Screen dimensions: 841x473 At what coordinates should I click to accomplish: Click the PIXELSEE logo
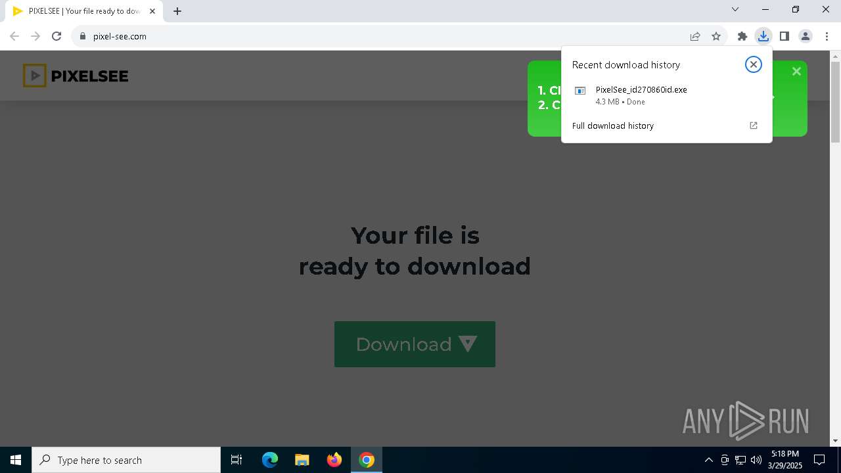click(76, 76)
